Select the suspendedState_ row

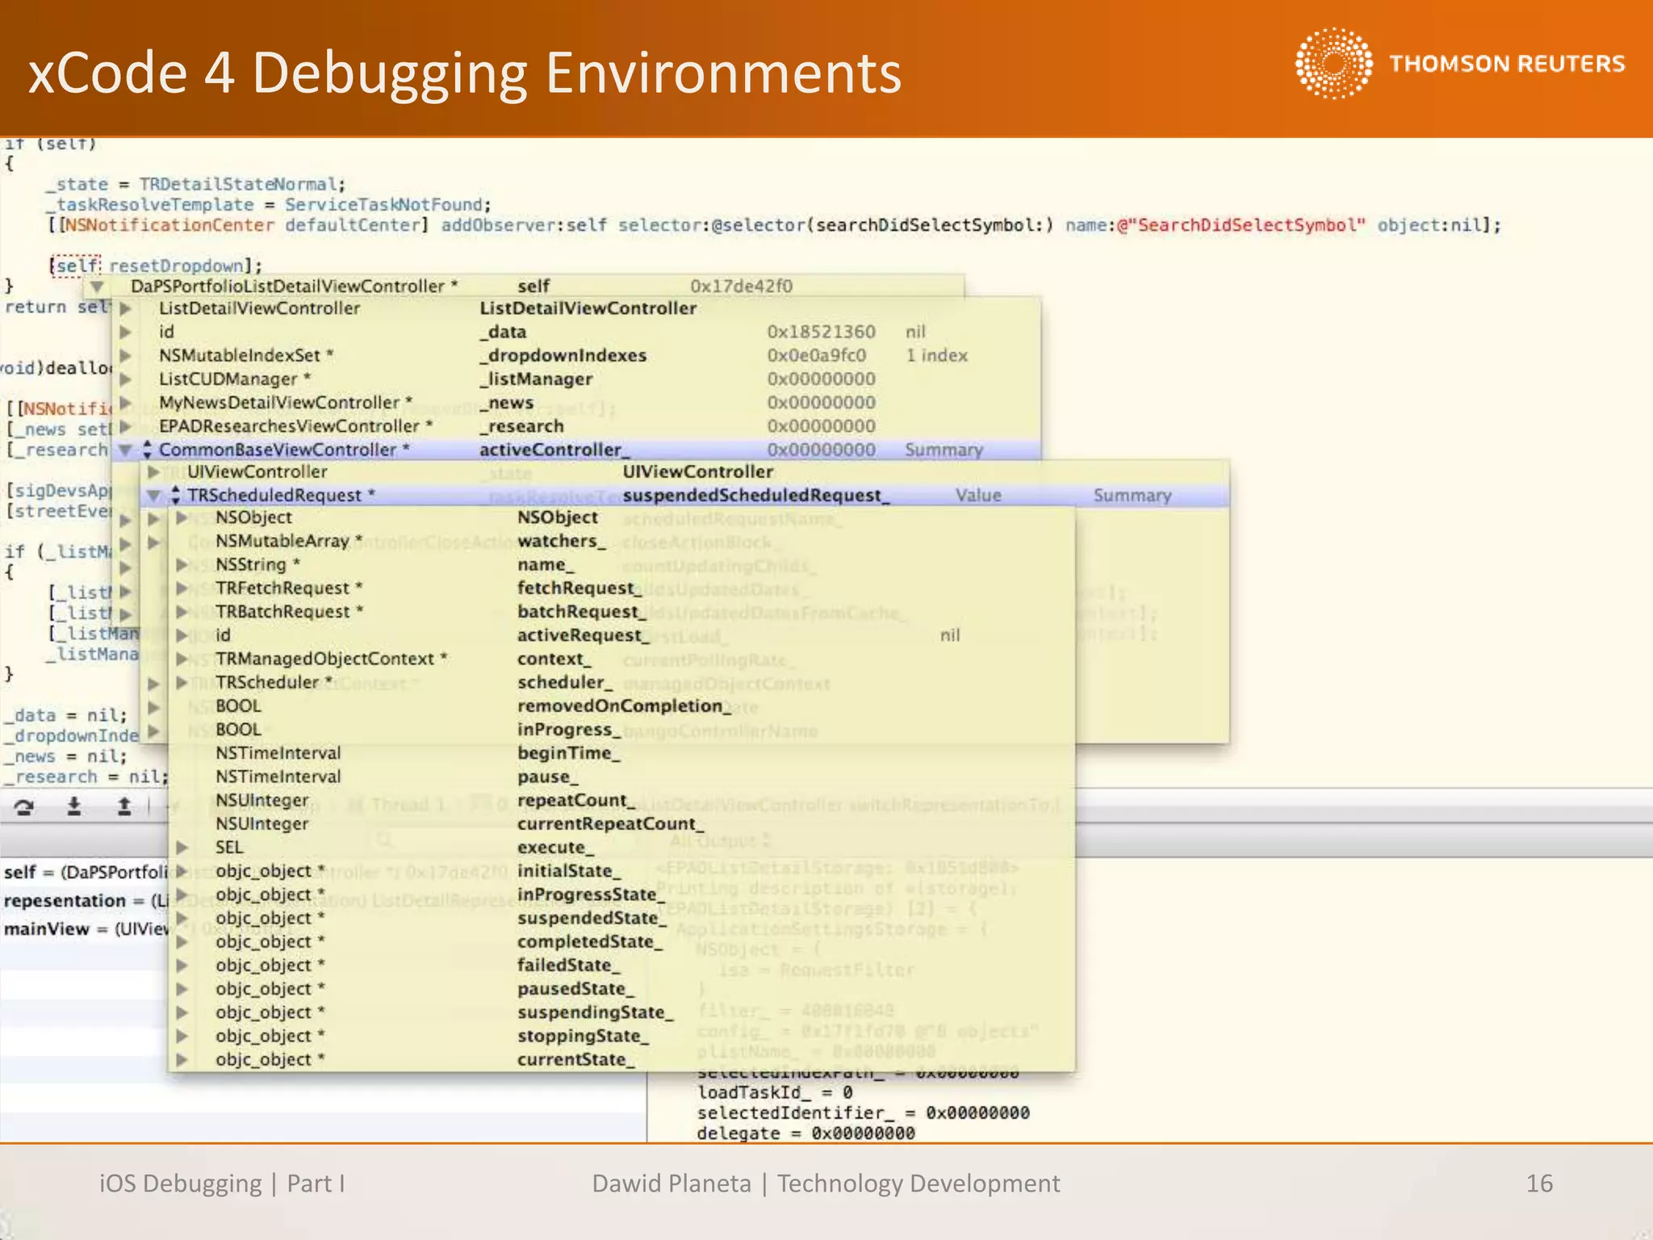(x=621, y=918)
